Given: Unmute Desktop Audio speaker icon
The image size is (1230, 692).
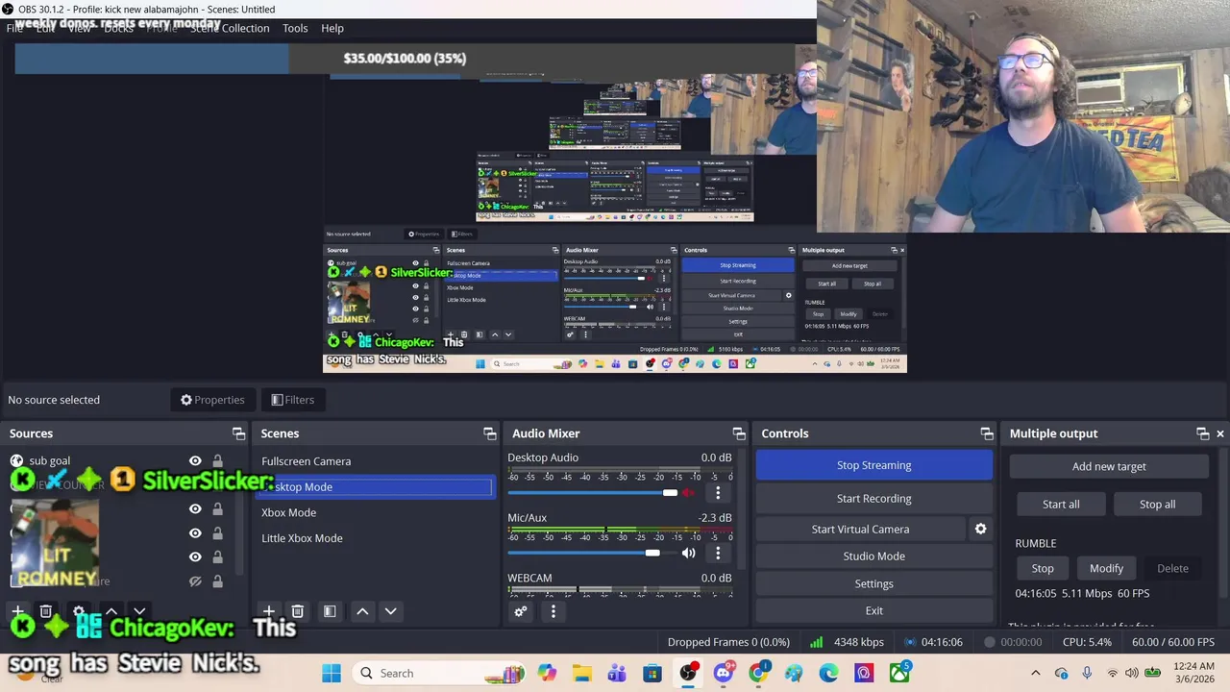Looking at the screenshot, I should (688, 493).
